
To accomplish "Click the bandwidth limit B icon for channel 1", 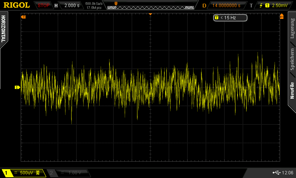I will coord(38,172).
